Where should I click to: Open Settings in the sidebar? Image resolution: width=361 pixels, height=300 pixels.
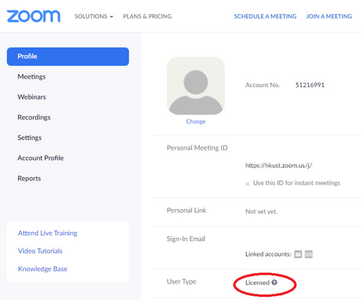click(29, 137)
